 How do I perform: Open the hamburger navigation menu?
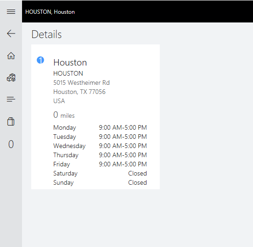[11, 12]
